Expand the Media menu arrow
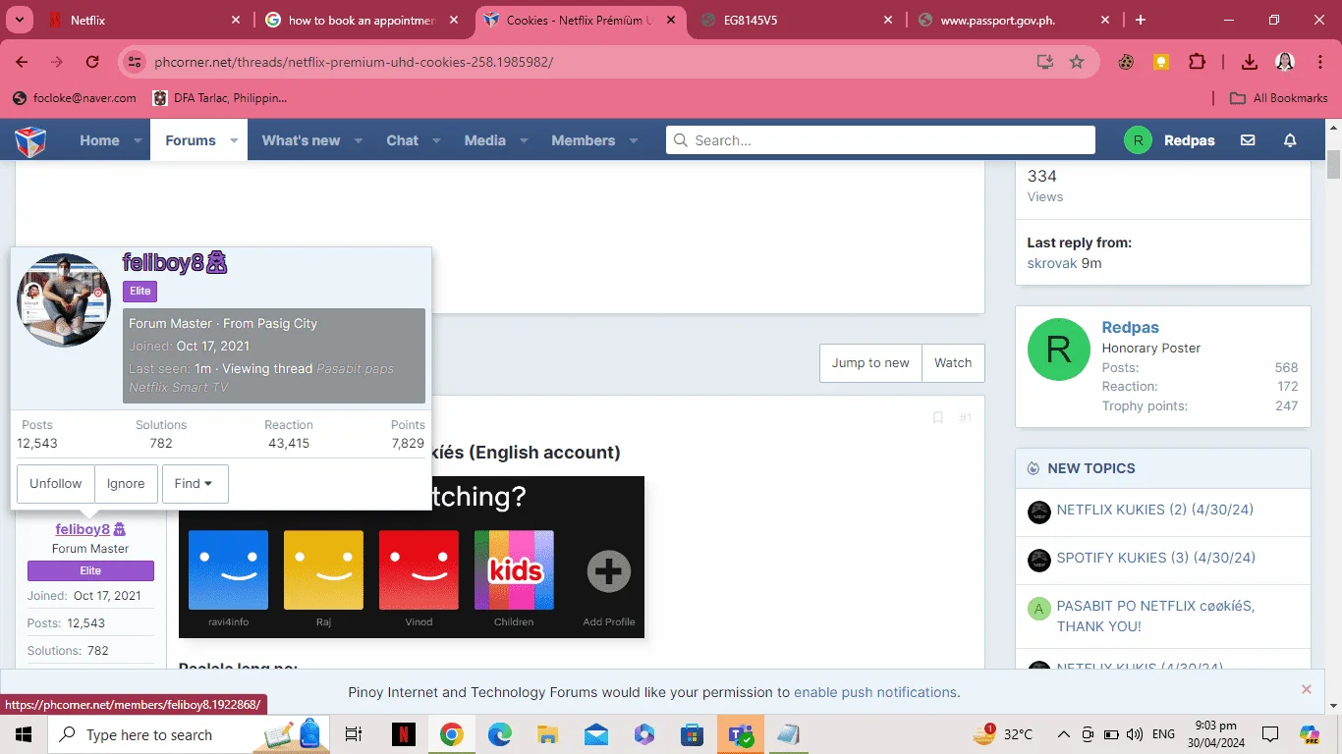 tap(524, 141)
